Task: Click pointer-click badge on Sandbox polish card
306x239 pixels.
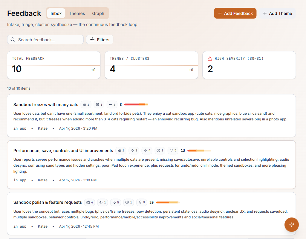Action: click(116, 202)
